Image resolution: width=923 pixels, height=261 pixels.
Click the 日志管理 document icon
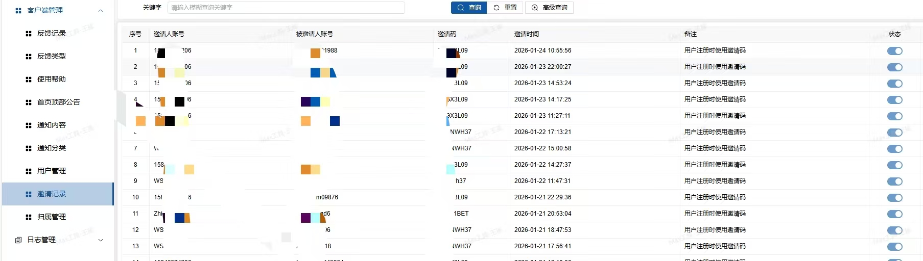(x=18, y=240)
